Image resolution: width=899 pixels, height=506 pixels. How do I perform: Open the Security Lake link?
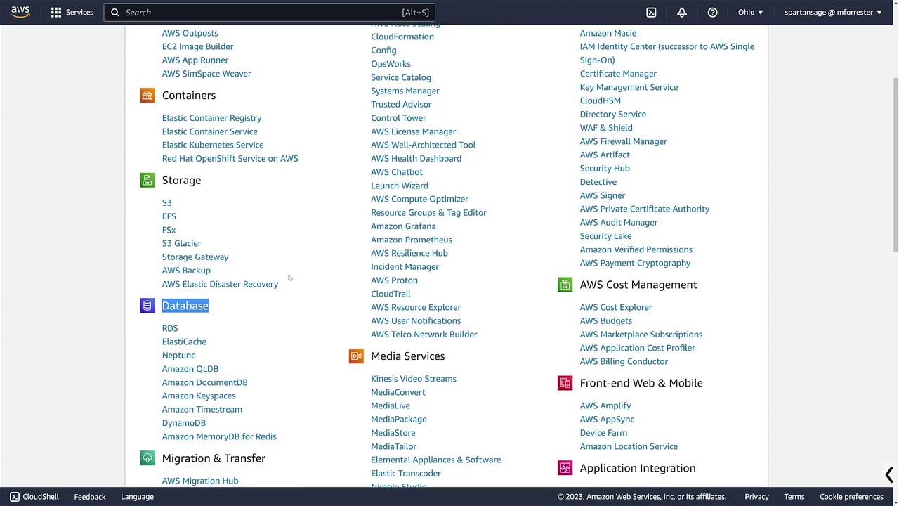pos(605,236)
